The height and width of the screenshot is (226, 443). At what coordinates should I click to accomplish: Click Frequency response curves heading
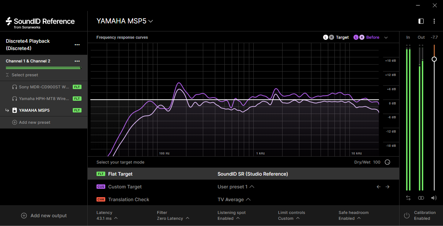122,37
